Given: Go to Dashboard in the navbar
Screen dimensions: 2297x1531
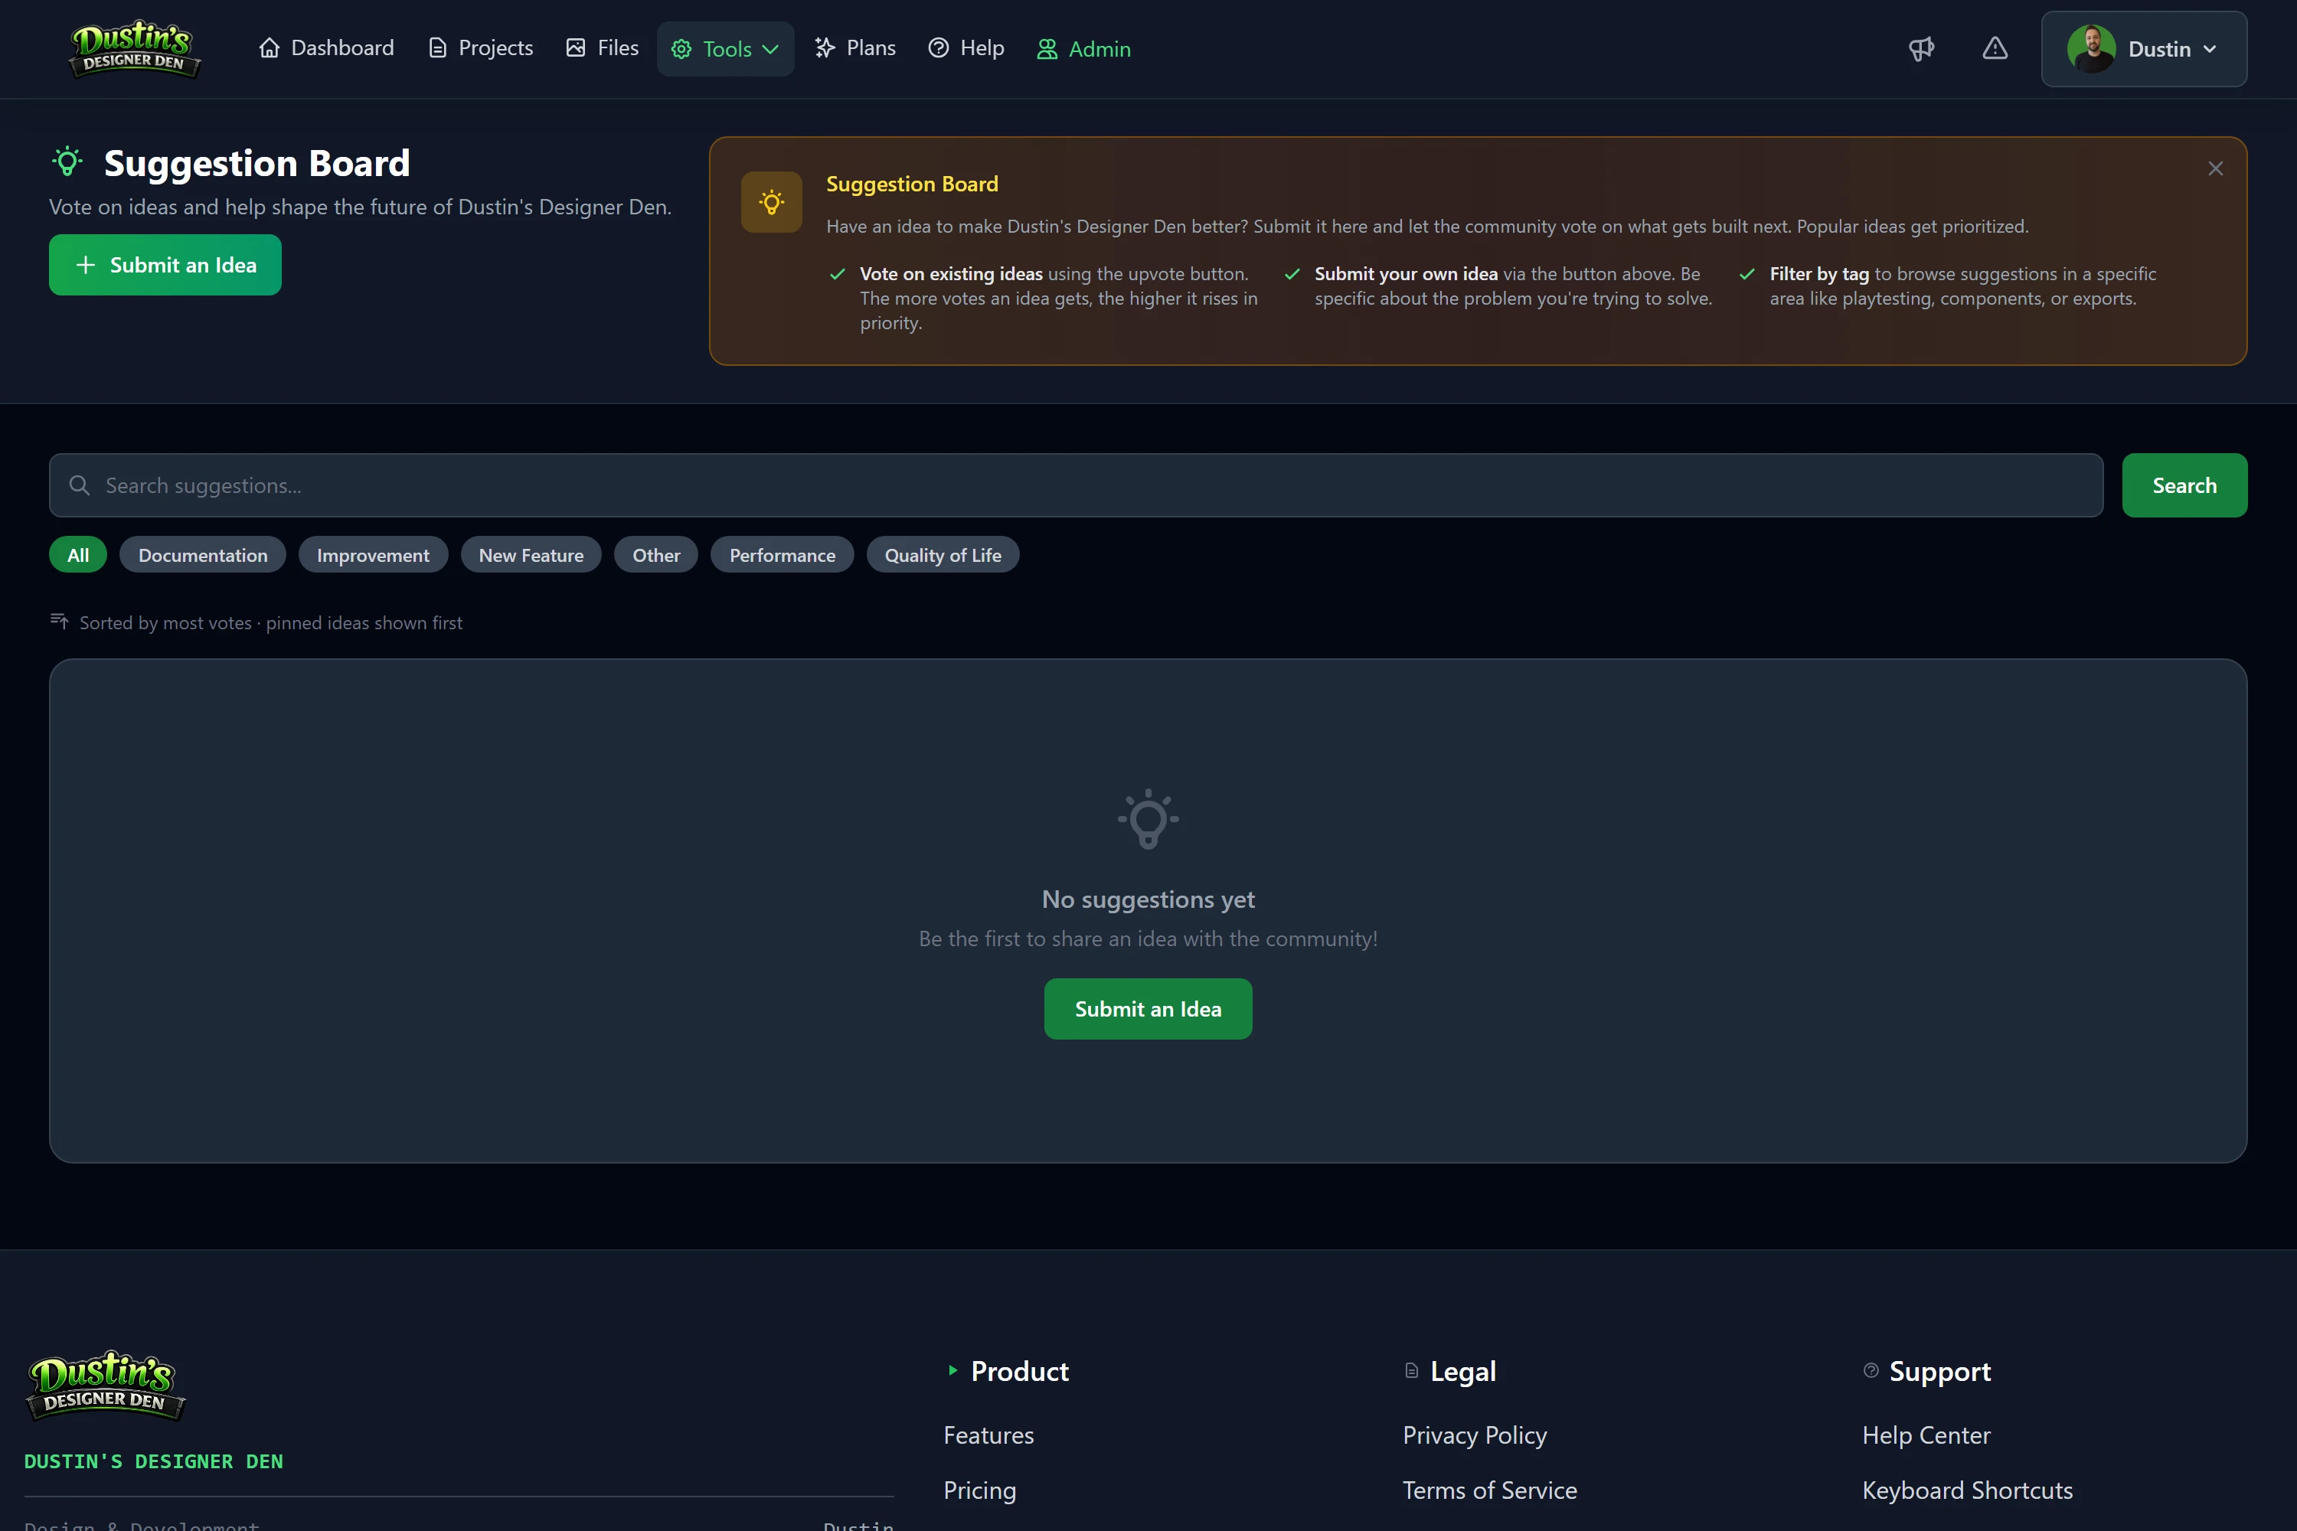Looking at the screenshot, I should pyautogui.click(x=326, y=47).
